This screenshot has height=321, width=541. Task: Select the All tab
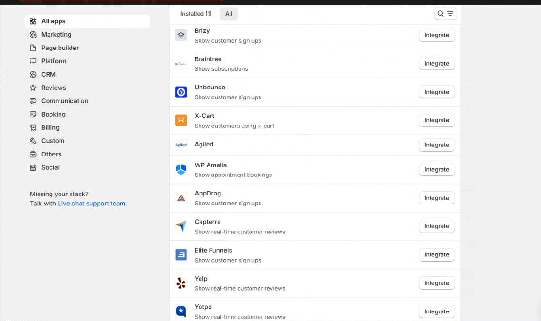pyautogui.click(x=229, y=14)
